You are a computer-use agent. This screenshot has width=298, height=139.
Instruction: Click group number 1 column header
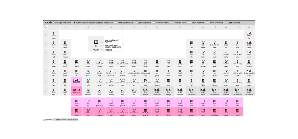[54, 27]
